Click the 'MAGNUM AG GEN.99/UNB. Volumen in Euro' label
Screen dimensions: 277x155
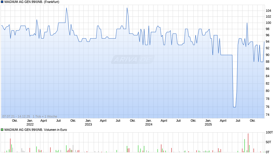pos(36,130)
